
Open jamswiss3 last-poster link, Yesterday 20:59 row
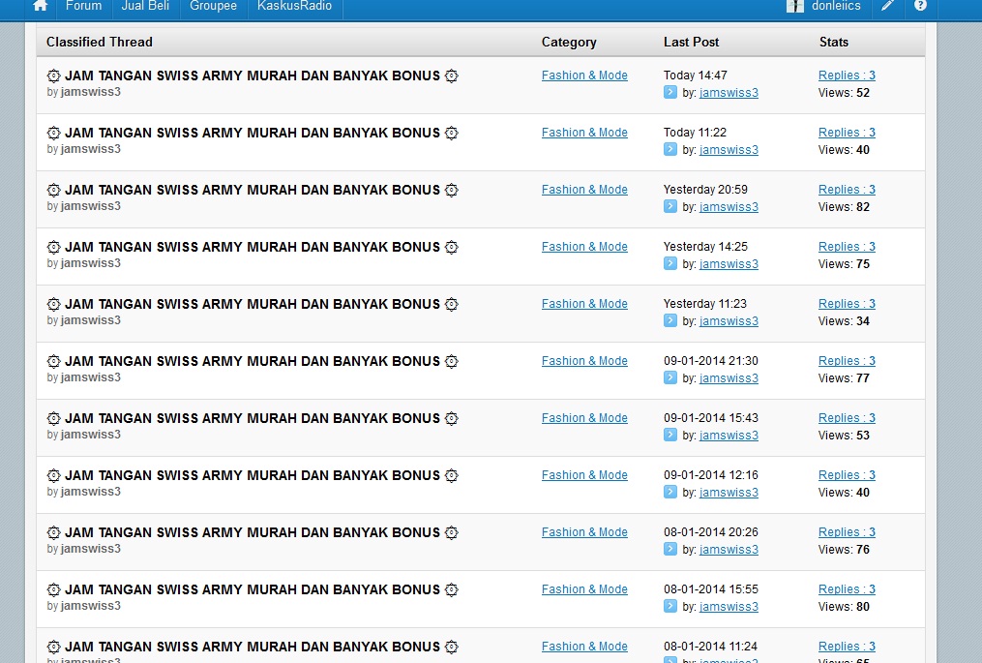[x=729, y=207]
